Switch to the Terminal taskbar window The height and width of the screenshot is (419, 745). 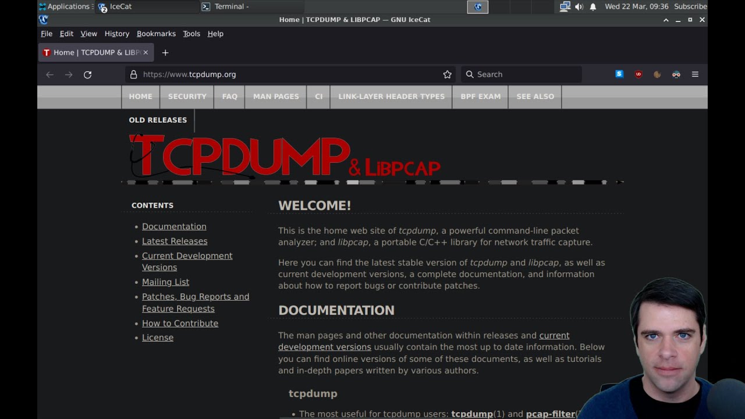(251, 6)
